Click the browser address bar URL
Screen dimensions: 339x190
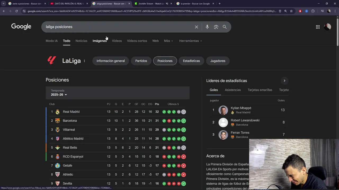click(x=152, y=11)
